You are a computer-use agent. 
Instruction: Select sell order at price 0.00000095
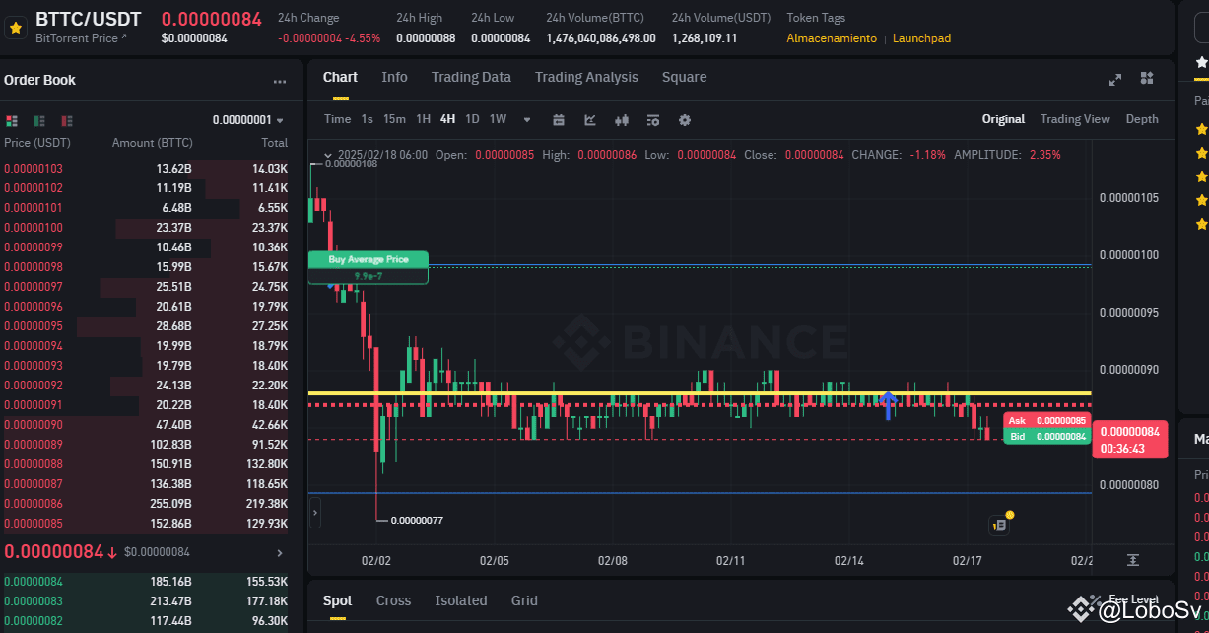[x=148, y=326]
